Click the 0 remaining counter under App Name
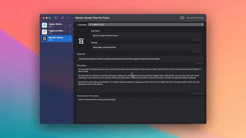The height and width of the screenshot is (138, 246). (x=196, y=40)
